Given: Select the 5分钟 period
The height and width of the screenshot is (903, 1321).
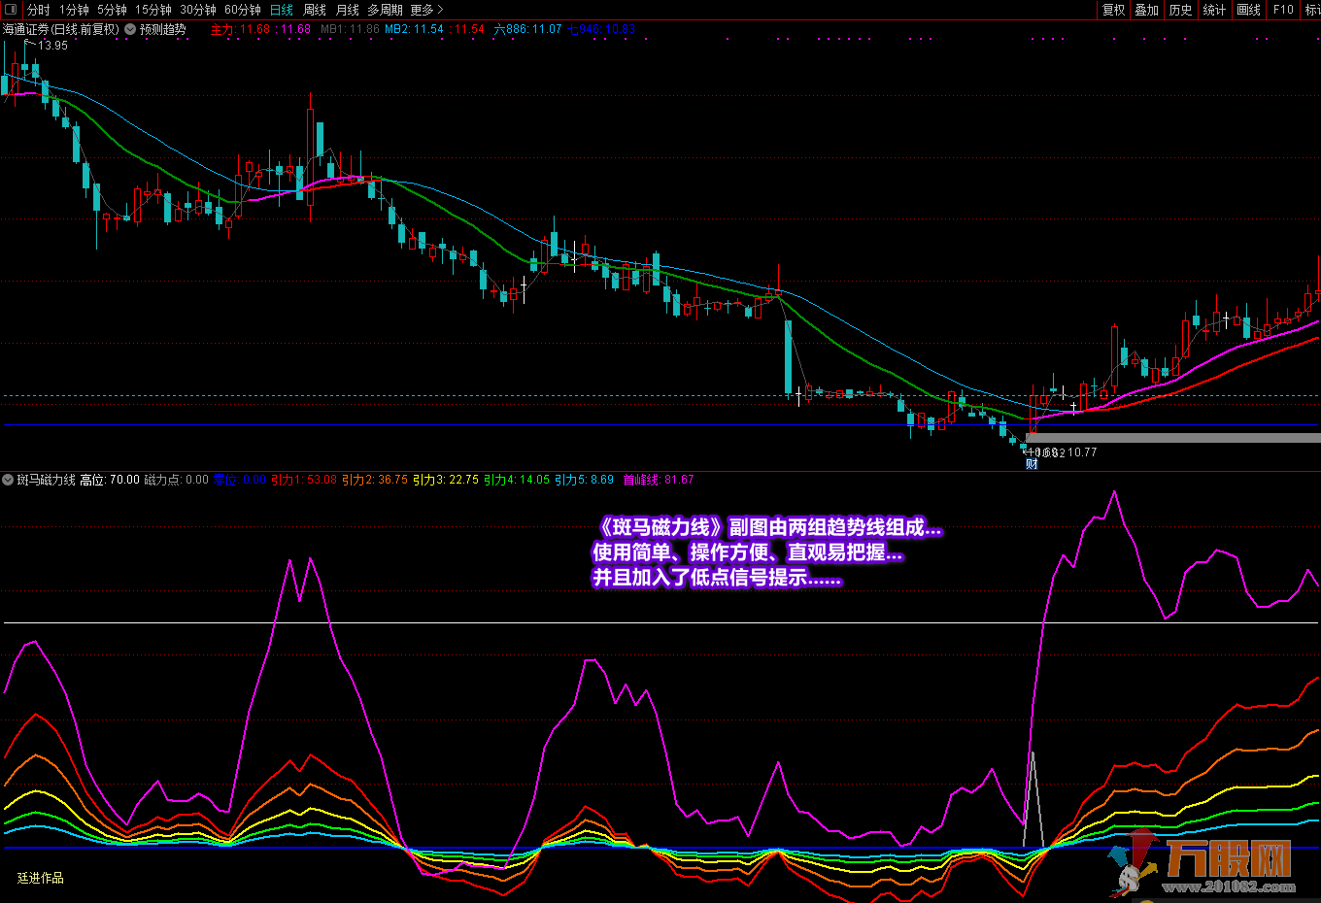Looking at the screenshot, I should [112, 10].
